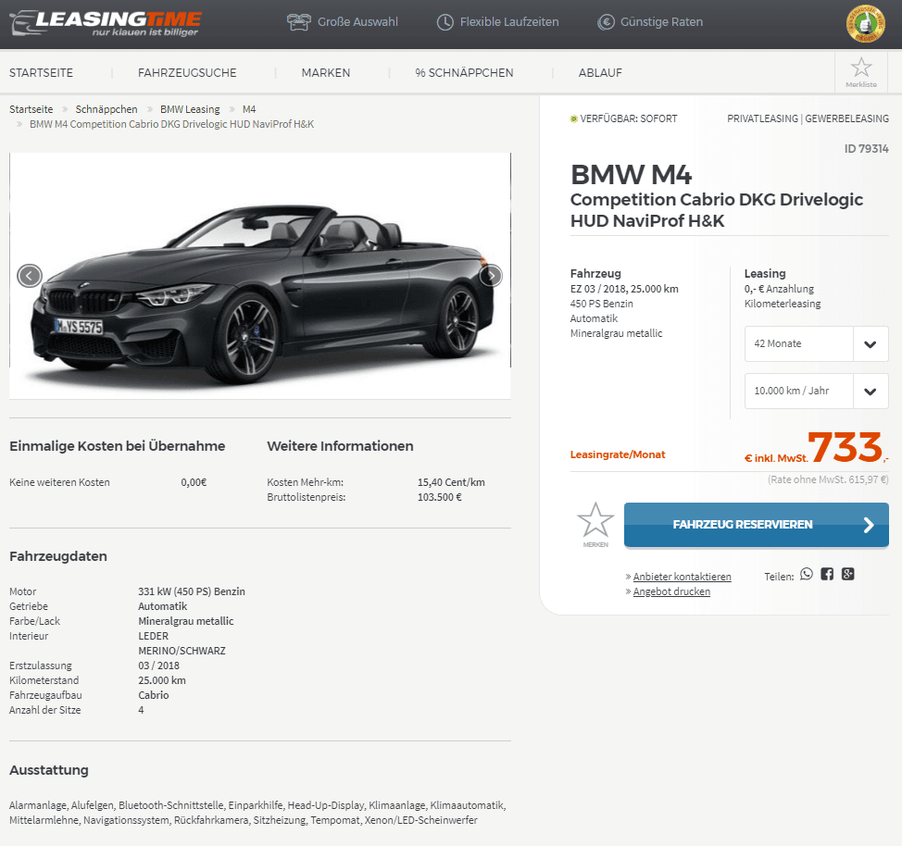Screen dimensions: 902x846
Task: Go to Startseite in the main menu
Action: coord(42,73)
